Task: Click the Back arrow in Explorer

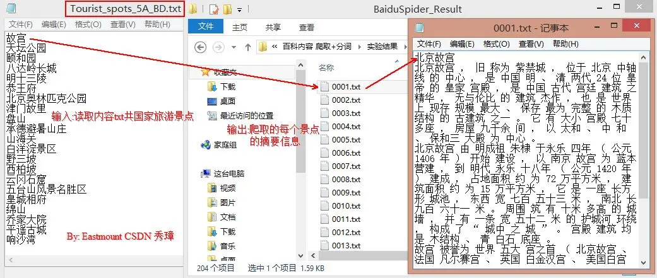Action: [x=201, y=47]
